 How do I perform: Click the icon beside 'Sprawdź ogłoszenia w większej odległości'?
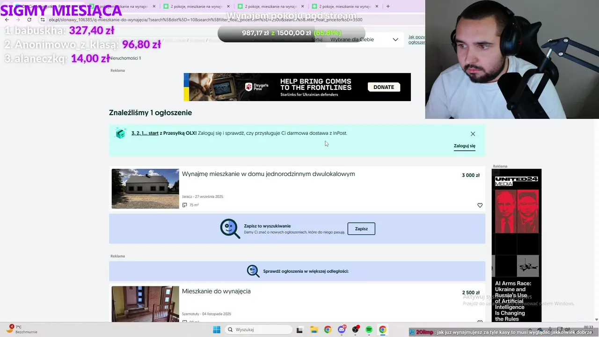253,271
